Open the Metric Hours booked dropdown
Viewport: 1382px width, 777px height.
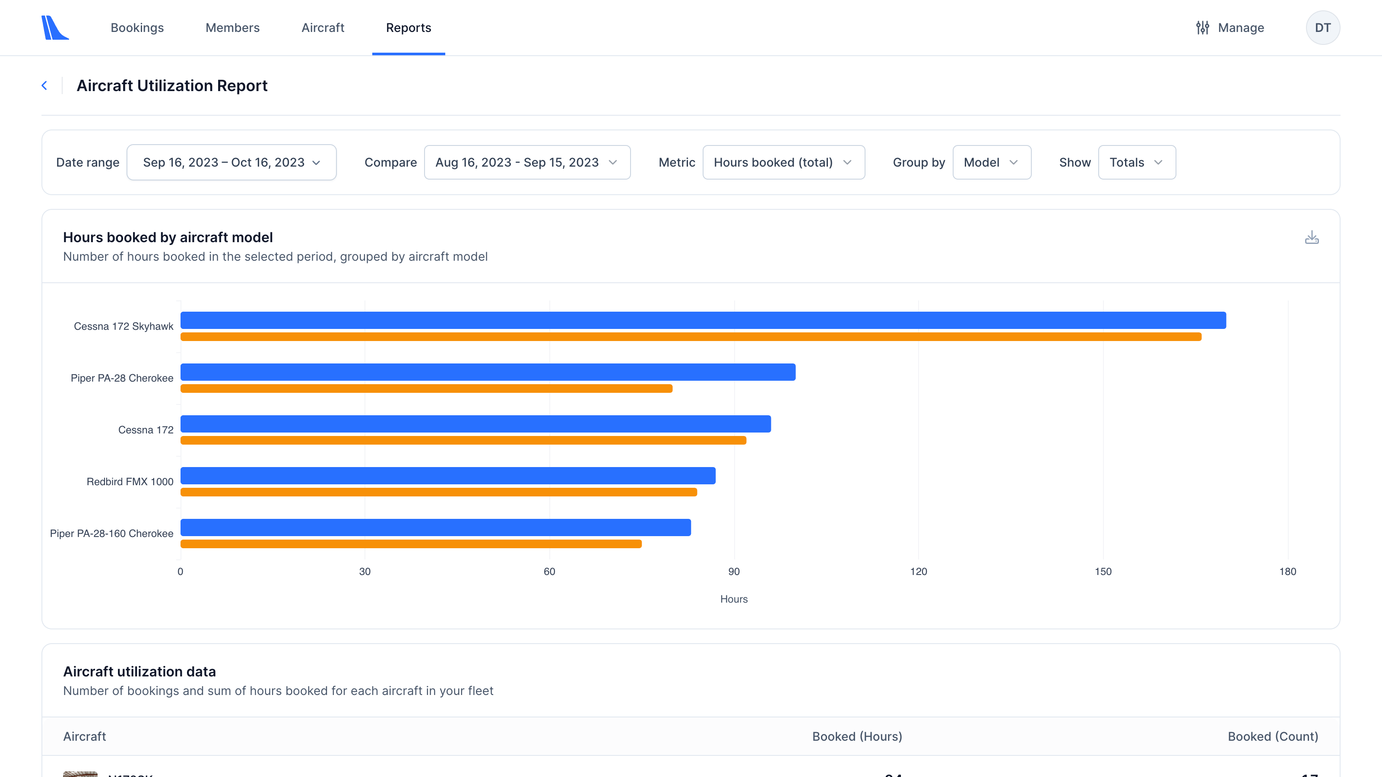(783, 162)
